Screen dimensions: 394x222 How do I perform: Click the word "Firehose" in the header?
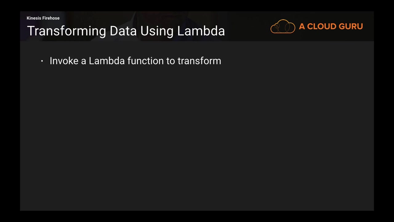pyautogui.click(x=51, y=18)
